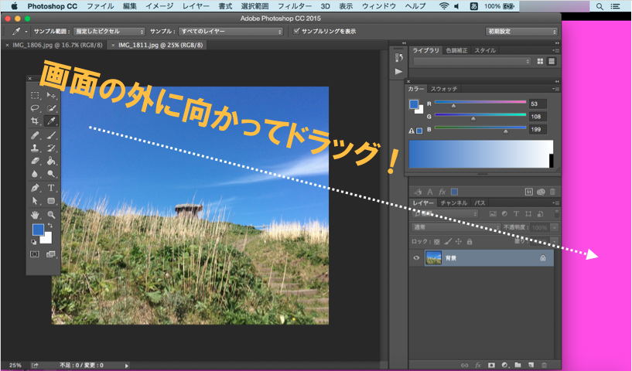Screen dimensions: 632x371
Task: Select the History Brush tool
Action: click(51, 148)
